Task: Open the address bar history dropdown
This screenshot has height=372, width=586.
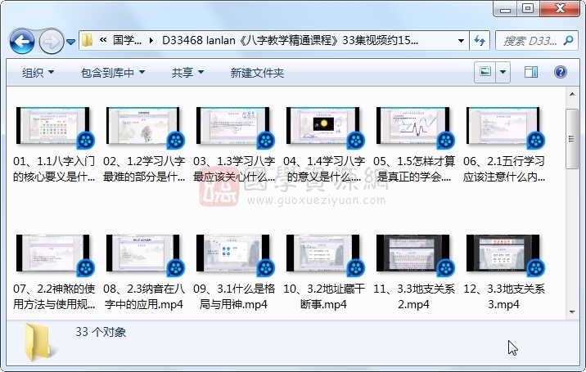Action: (x=461, y=40)
